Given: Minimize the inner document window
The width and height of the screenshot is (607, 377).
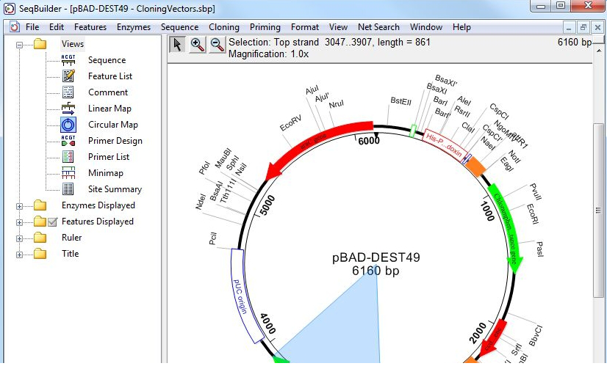Looking at the screenshot, I should tap(569, 27).
